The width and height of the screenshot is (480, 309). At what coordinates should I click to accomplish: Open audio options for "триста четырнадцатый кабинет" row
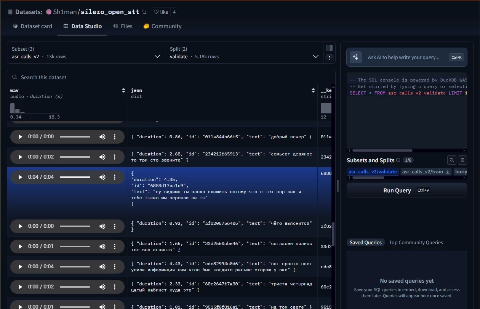click(115, 287)
